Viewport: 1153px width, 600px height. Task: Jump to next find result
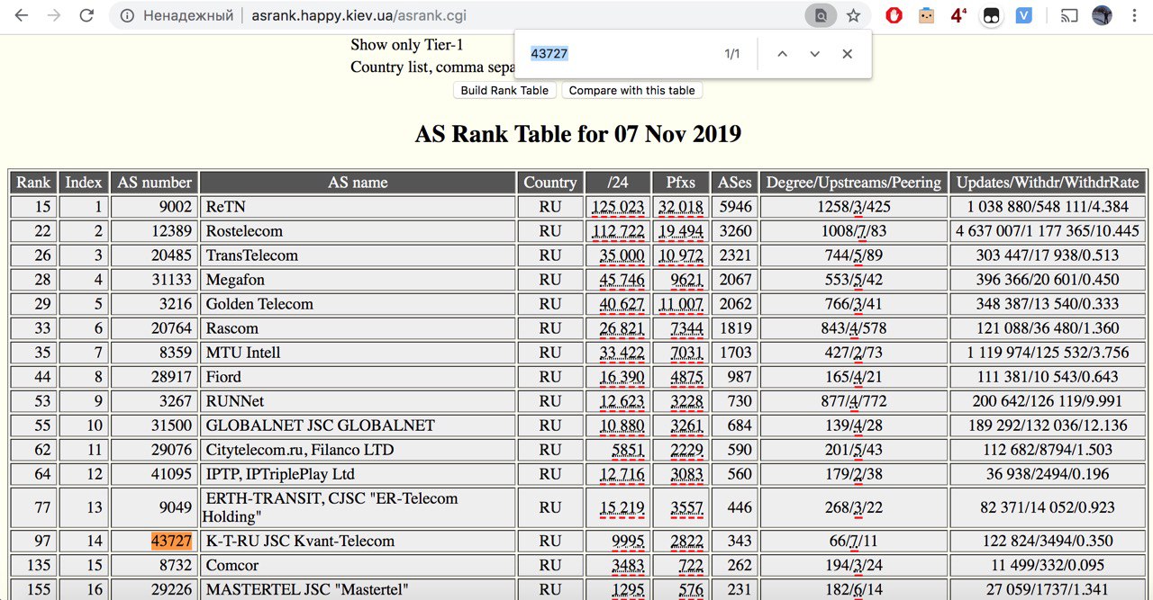pos(814,54)
